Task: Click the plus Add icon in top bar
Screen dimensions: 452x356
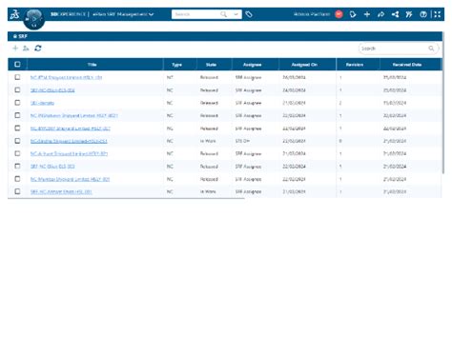Action: [x=367, y=14]
